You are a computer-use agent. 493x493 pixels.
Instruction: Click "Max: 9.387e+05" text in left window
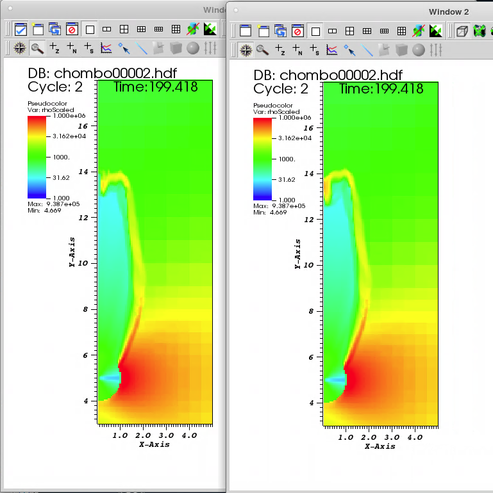pos(53,204)
